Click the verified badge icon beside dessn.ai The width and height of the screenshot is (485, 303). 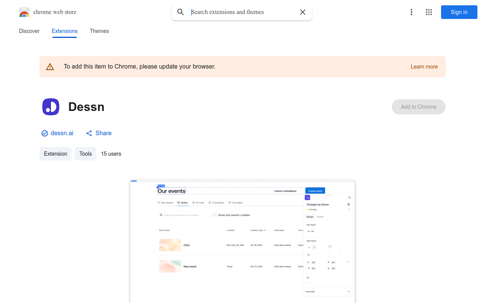[45, 133]
